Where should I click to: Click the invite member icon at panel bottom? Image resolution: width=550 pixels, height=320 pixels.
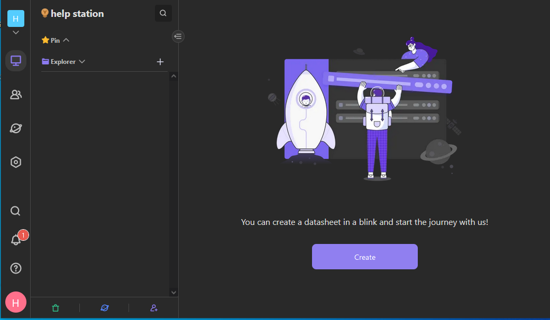pyautogui.click(x=154, y=308)
